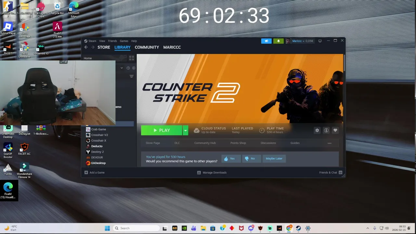Sort library by recent activity clock icon

pos(128,68)
